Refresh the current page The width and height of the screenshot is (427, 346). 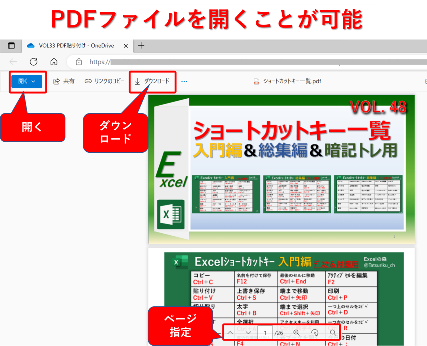coord(33,62)
